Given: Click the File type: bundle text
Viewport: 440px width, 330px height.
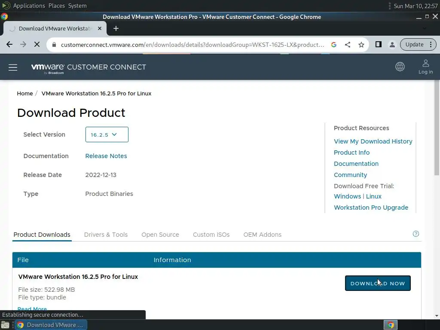Looking at the screenshot, I should pos(42,297).
